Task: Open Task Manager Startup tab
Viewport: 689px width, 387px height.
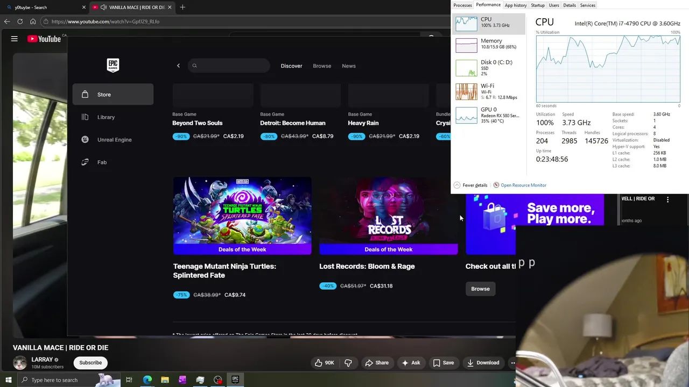Action: click(x=538, y=5)
